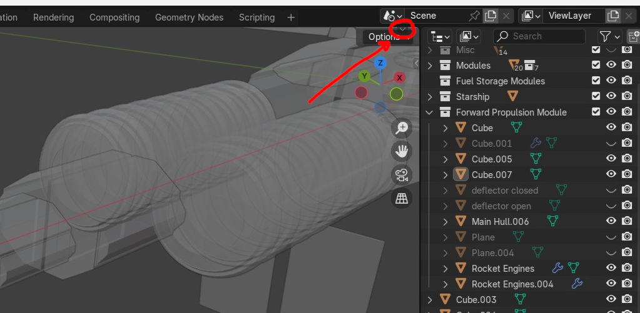Image resolution: width=640 pixels, height=313 pixels.
Task: Select deflector open in outliner
Action: (501, 206)
